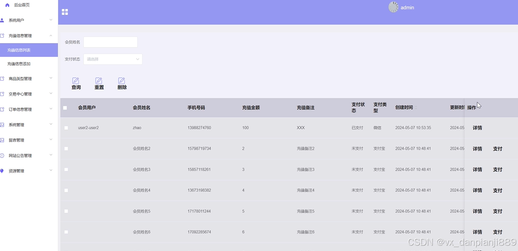Click the 删除 edit icon

(x=122, y=80)
